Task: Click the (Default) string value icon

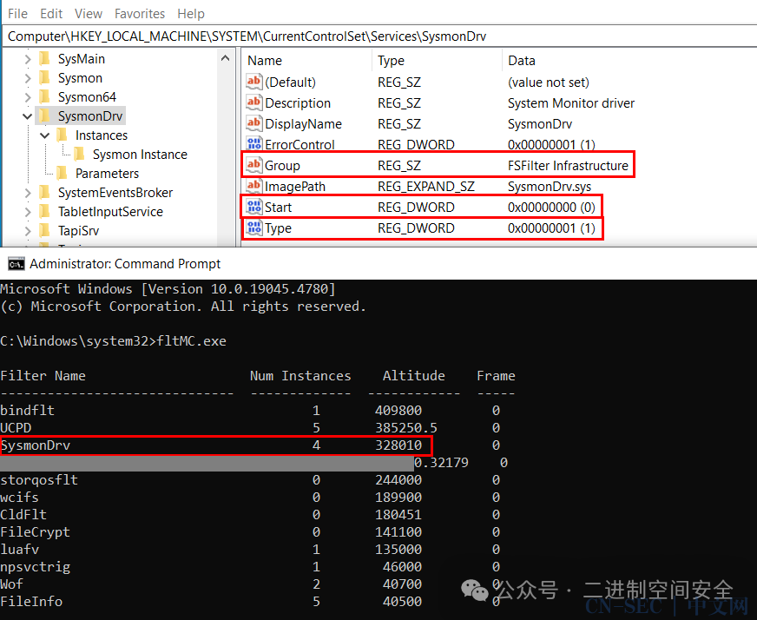Action: [254, 82]
